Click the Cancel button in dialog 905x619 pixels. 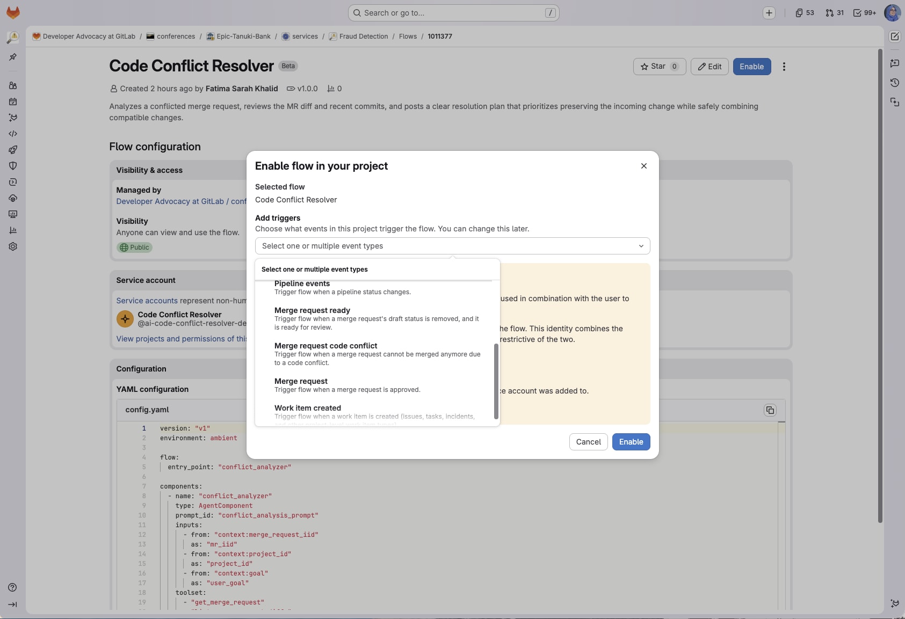[589, 442]
